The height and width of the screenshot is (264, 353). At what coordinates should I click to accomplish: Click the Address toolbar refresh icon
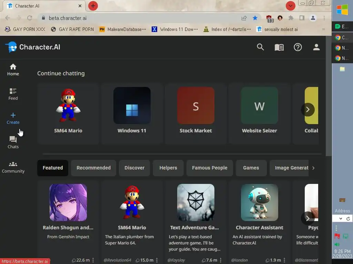[x=348, y=219]
